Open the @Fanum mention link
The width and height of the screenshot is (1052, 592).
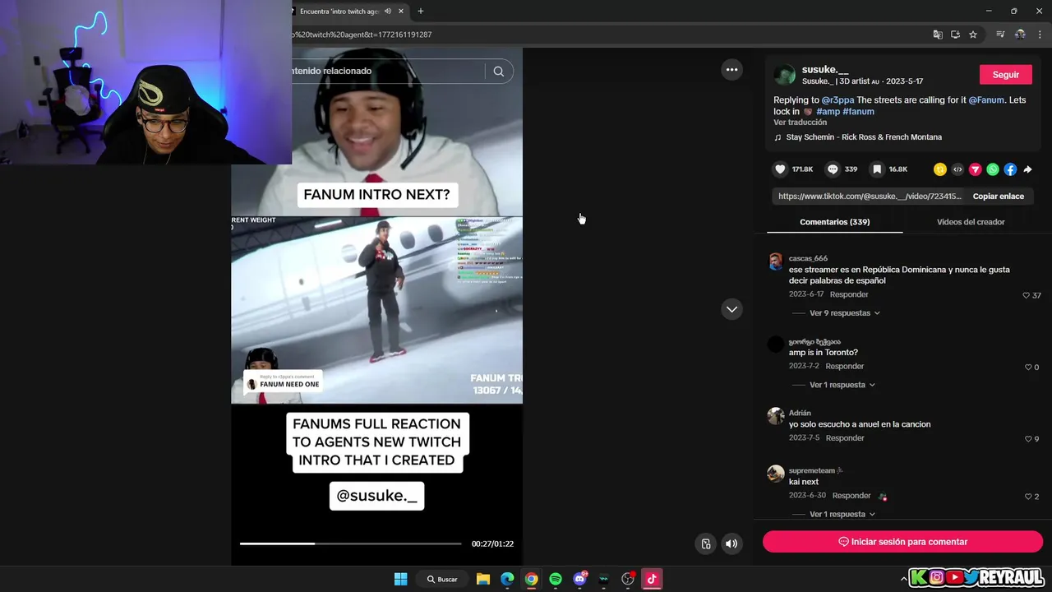pos(986,99)
